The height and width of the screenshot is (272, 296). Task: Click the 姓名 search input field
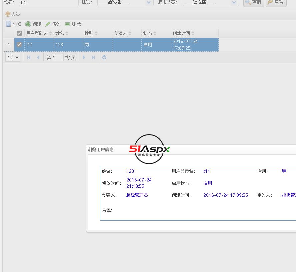[48, 3]
